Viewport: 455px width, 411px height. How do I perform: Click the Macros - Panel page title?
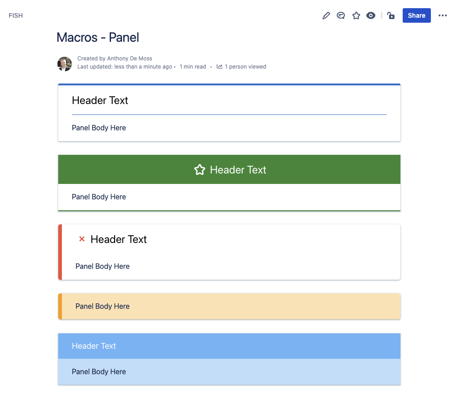coord(98,37)
